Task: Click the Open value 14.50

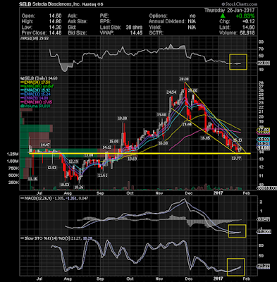Action: point(55,16)
